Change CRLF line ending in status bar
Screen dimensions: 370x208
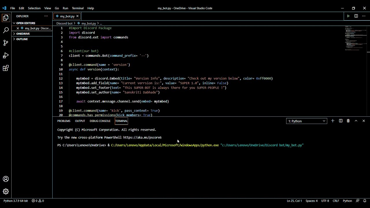coord(336,201)
